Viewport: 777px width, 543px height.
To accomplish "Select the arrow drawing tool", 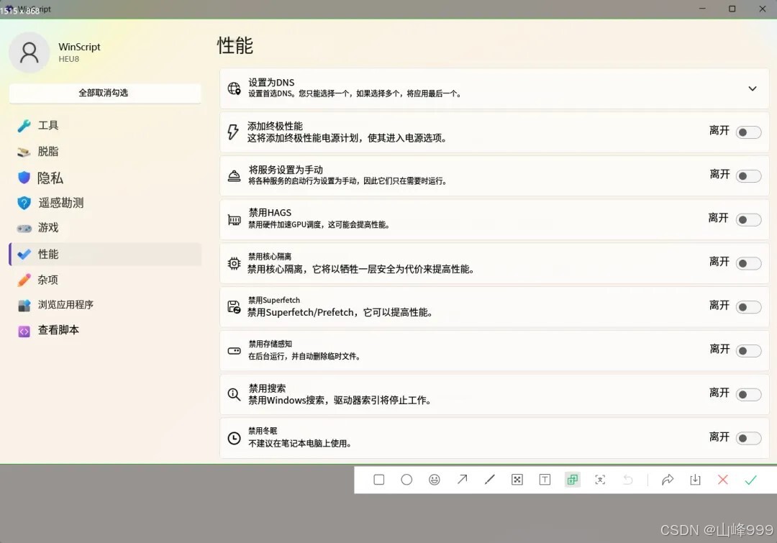I will (463, 479).
